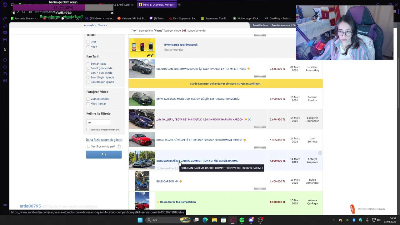The width and height of the screenshot is (400, 225).
Task: Choose Son 7 gün içinde listing date
Action: [88, 73]
